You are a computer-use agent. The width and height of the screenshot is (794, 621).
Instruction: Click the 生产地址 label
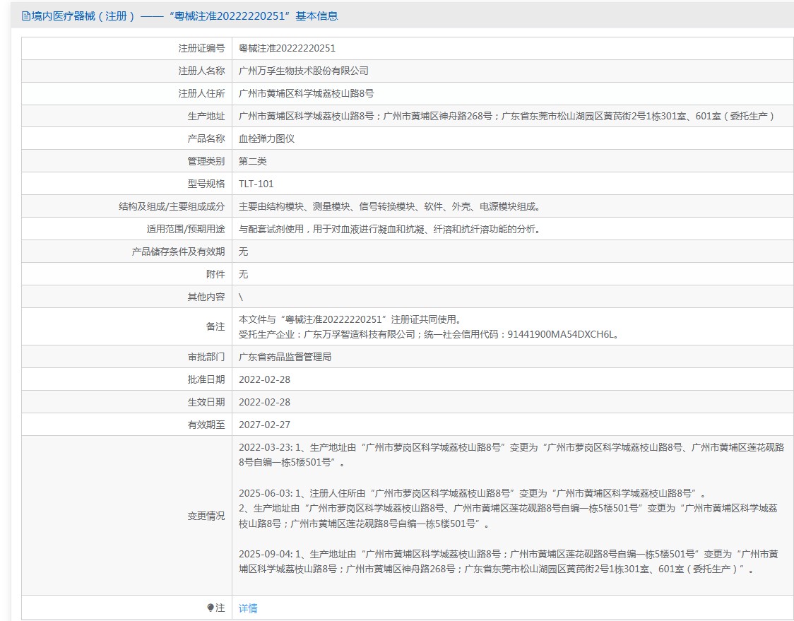tap(206, 116)
